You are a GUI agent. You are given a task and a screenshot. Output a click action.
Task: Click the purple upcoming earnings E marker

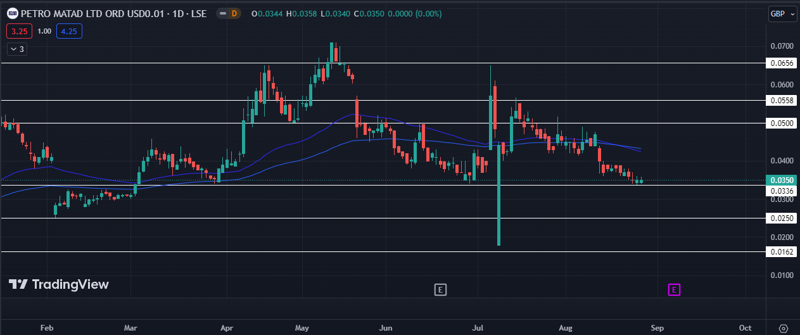pos(675,290)
